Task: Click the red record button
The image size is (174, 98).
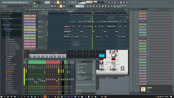Action: point(43,3)
